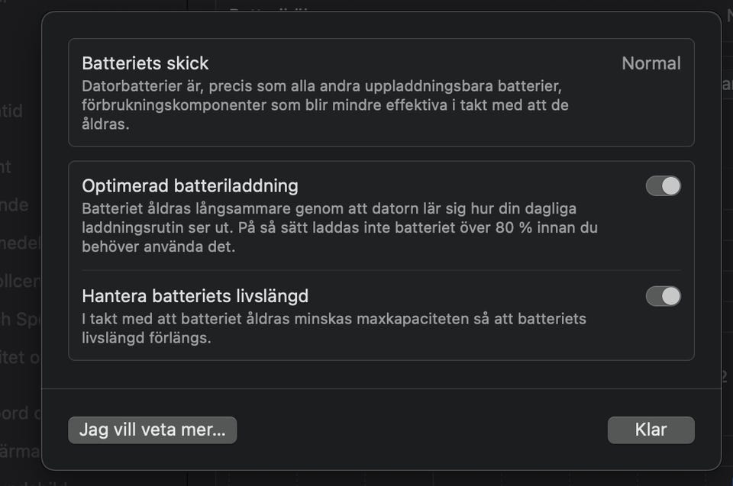The image size is (733, 486).
Task: Toggle the Hantera batteriets livslängd switch
Action: [x=663, y=296]
